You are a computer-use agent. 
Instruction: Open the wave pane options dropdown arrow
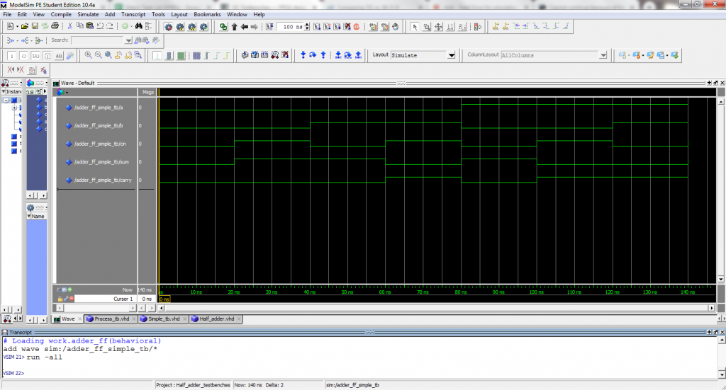click(67, 93)
